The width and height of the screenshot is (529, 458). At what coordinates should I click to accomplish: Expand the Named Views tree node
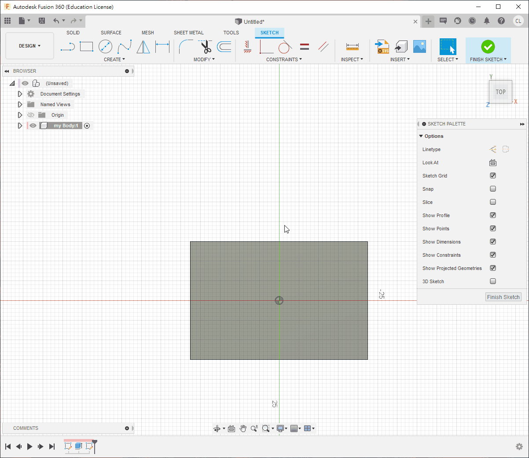click(20, 104)
